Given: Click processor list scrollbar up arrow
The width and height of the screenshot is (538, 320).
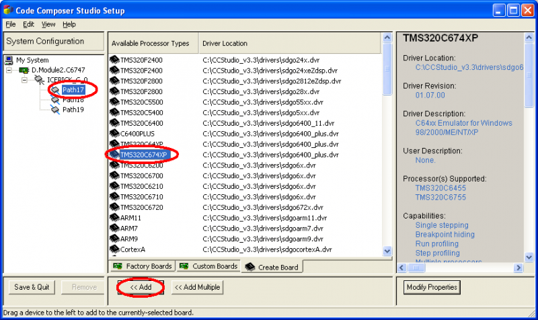Looking at the screenshot, I should 387,38.
